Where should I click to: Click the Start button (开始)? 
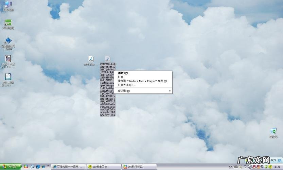11,167
